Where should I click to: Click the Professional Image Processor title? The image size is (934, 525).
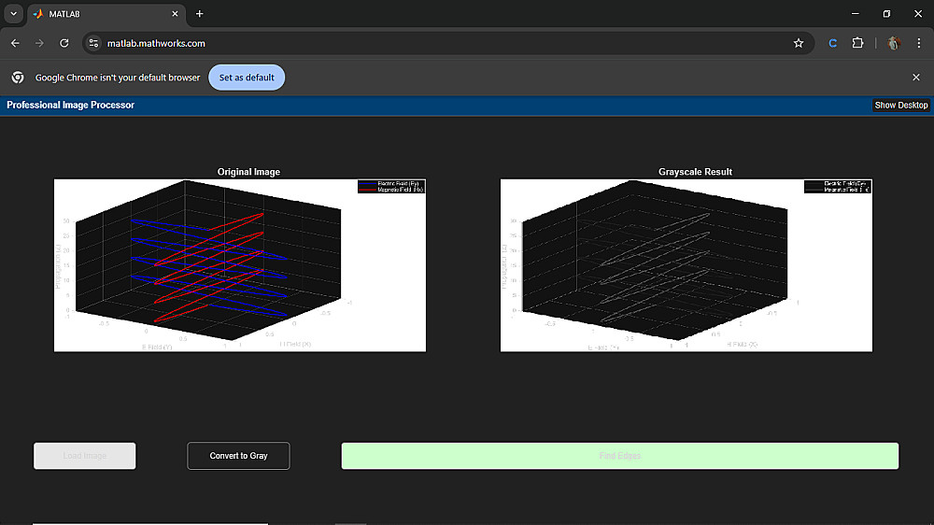[70, 105]
